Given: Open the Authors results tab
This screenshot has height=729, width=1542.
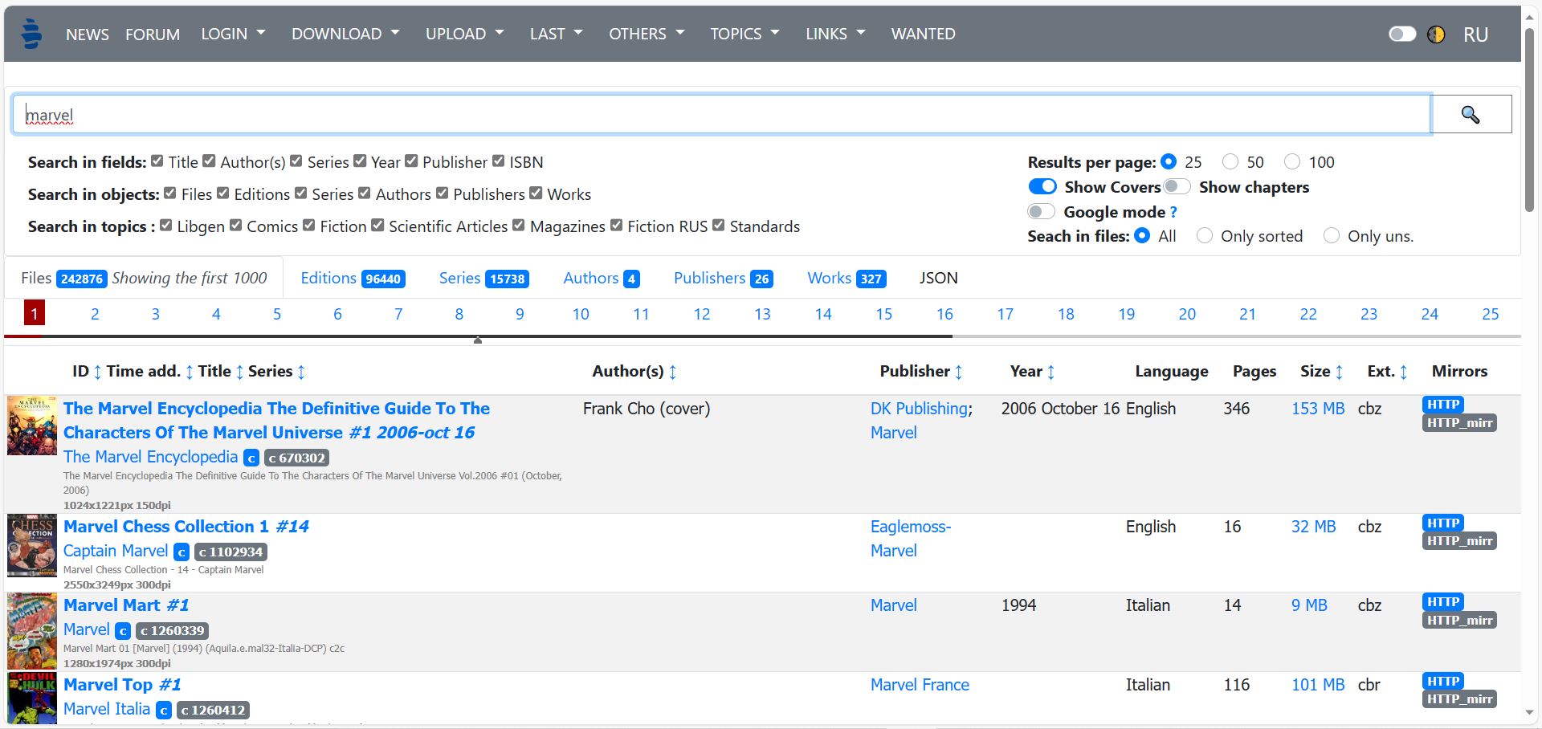Looking at the screenshot, I should click(600, 278).
